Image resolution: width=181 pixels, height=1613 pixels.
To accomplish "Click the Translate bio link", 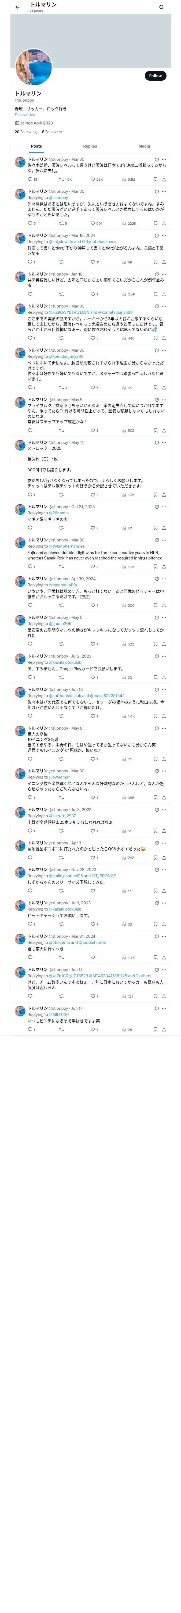I will (25, 115).
